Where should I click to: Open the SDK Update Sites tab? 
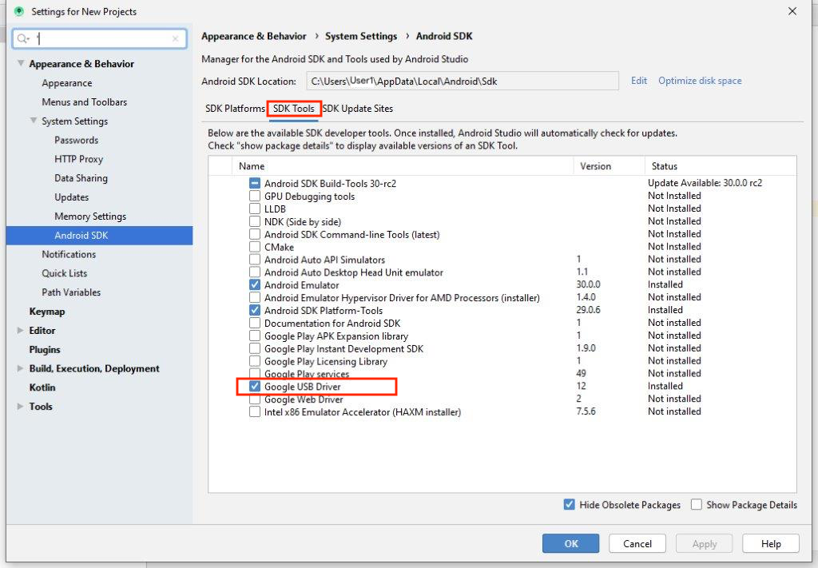pos(357,109)
